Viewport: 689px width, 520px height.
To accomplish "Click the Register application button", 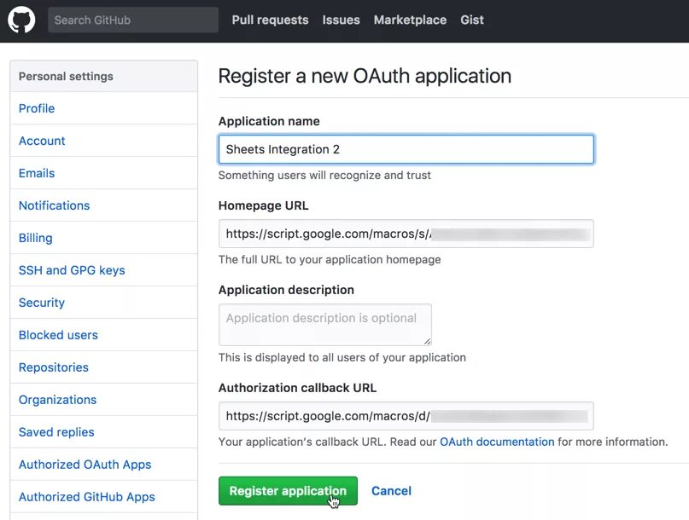I will (x=288, y=491).
